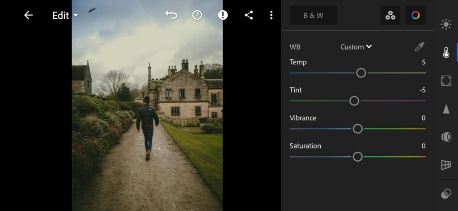
Task: Undo the last edit
Action: [x=171, y=15]
